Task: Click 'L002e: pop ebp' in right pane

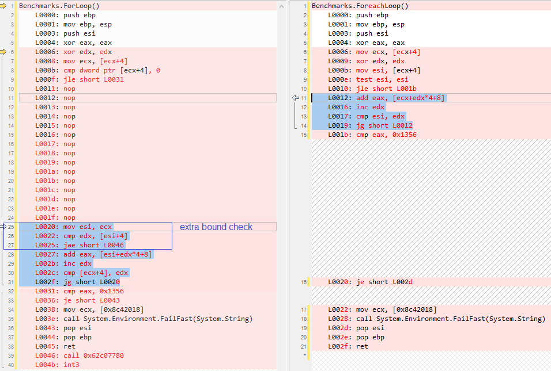Action: point(356,337)
